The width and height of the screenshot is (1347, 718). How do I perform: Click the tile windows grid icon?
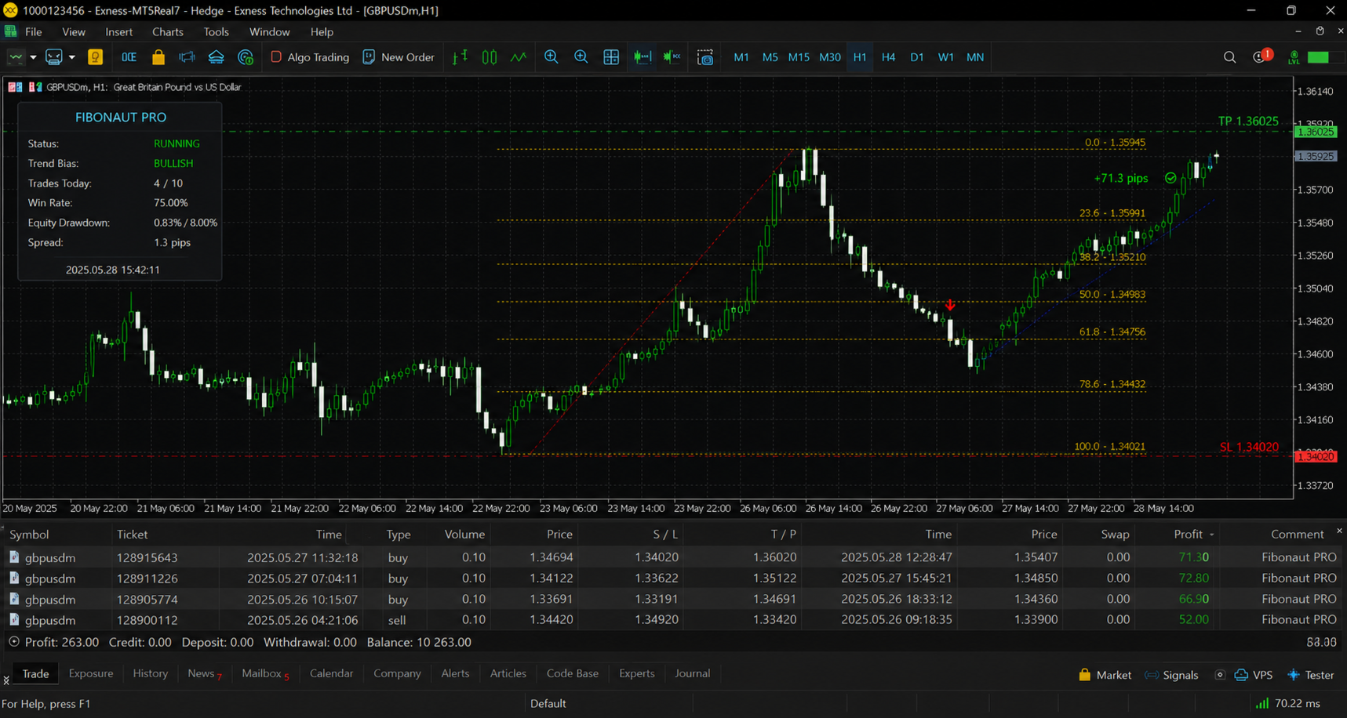click(x=611, y=57)
